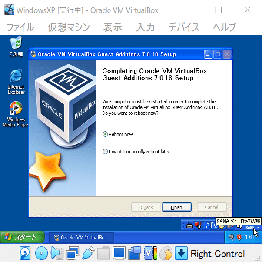Click the disabled Back button
Screen dimensions: 262x262
146,207
